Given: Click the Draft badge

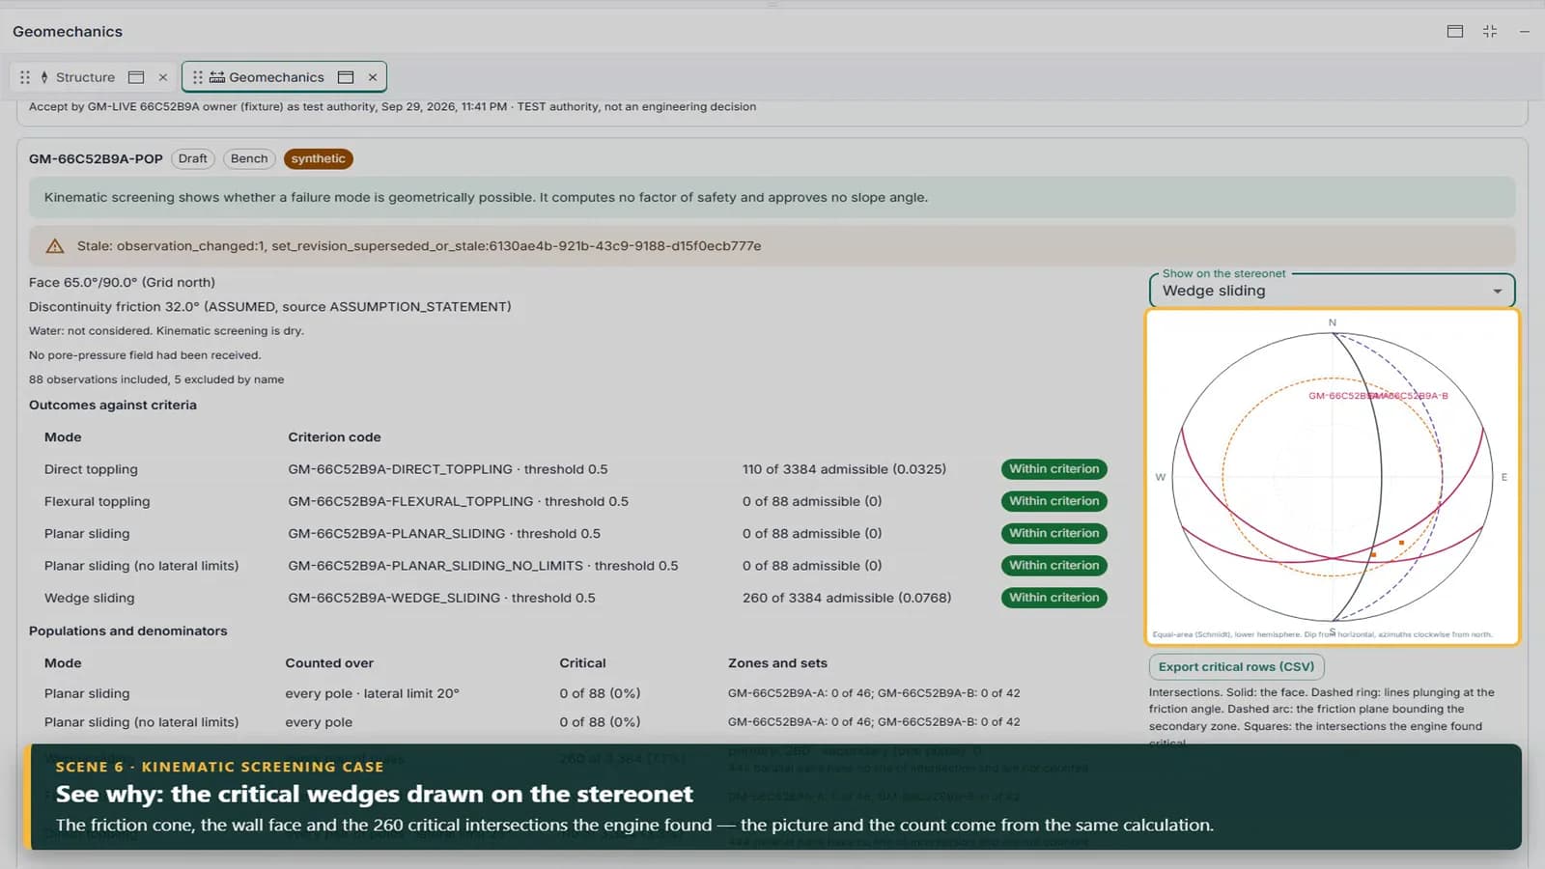Looking at the screenshot, I should [193, 159].
